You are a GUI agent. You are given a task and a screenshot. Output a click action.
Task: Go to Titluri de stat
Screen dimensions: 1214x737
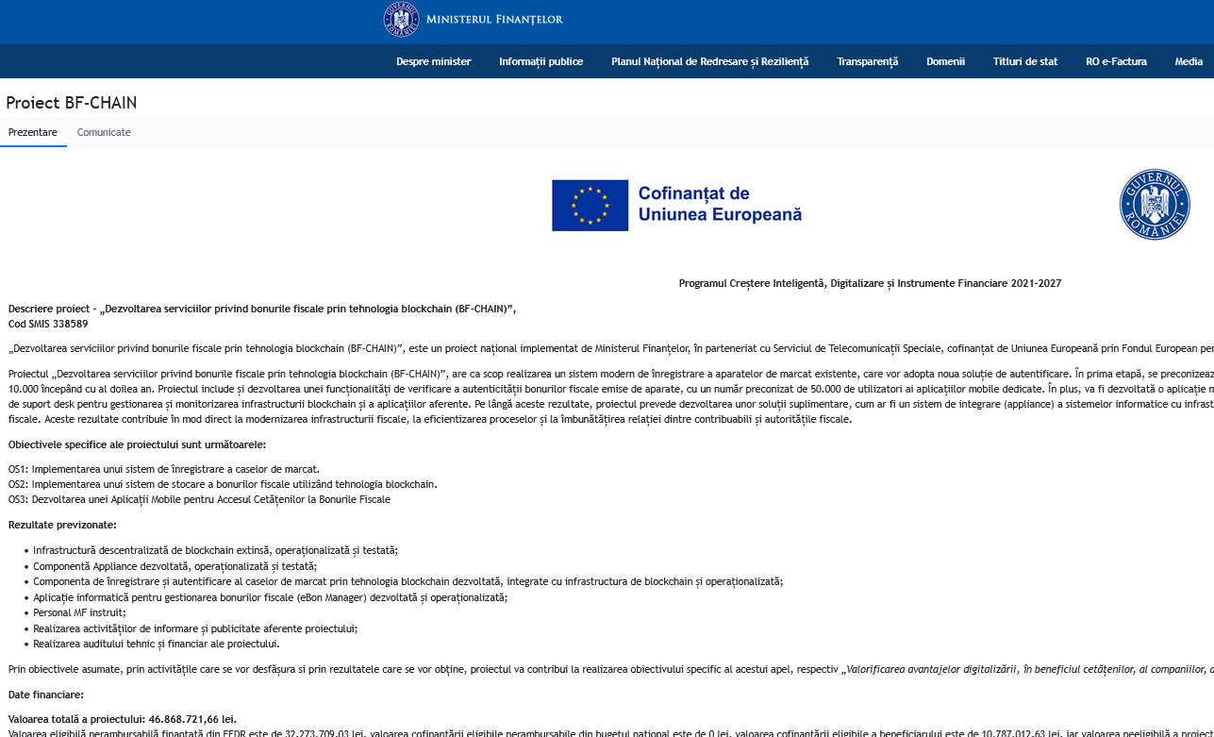click(x=1024, y=61)
